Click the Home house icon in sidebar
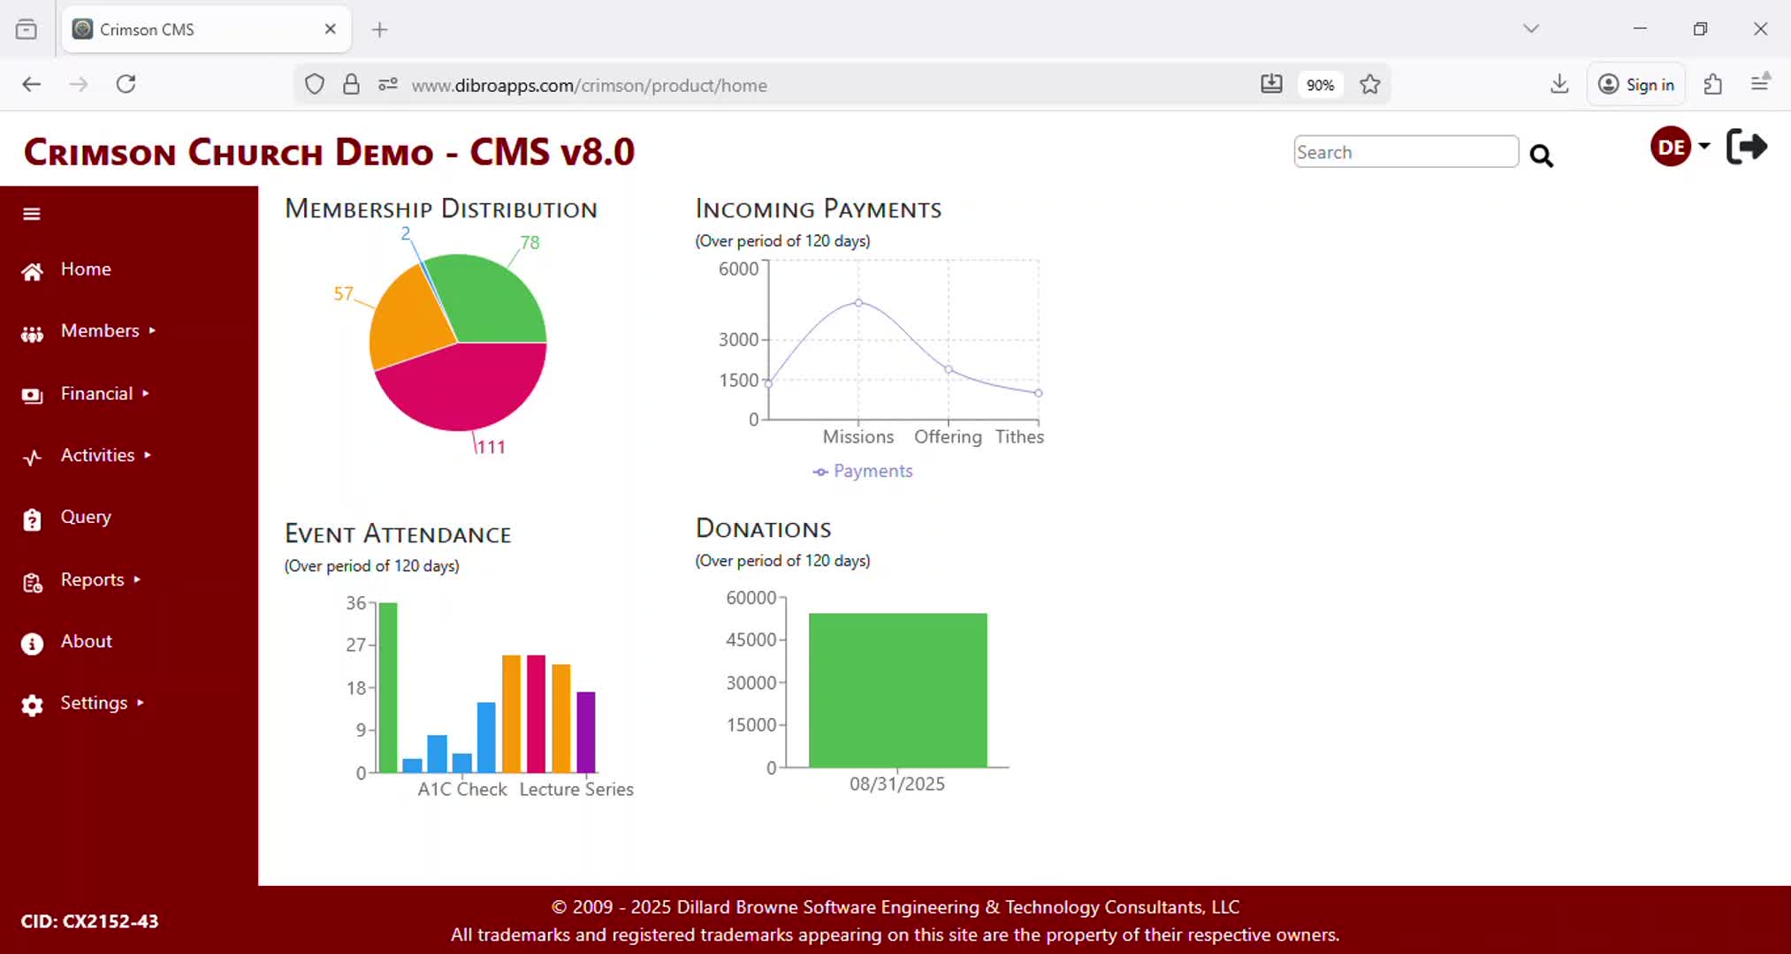This screenshot has height=954, width=1791. 32,271
